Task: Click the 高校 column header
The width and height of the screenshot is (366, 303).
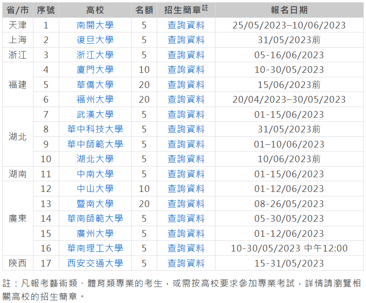Action: (x=95, y=10)
